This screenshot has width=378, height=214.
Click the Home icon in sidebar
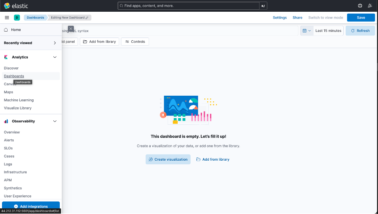[x=6, y=29]
